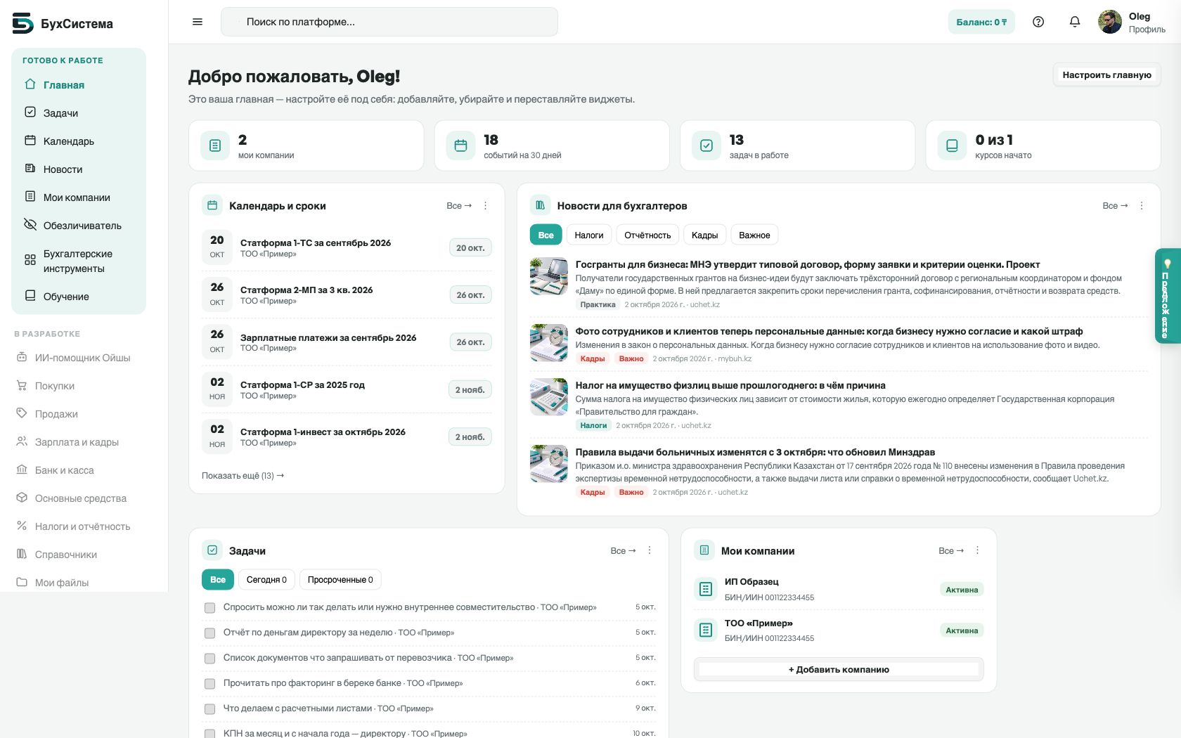The height and width of the screenshot is (738, 1181).
Task: Click the hamburger menu icon
Action: pos(198,22)
